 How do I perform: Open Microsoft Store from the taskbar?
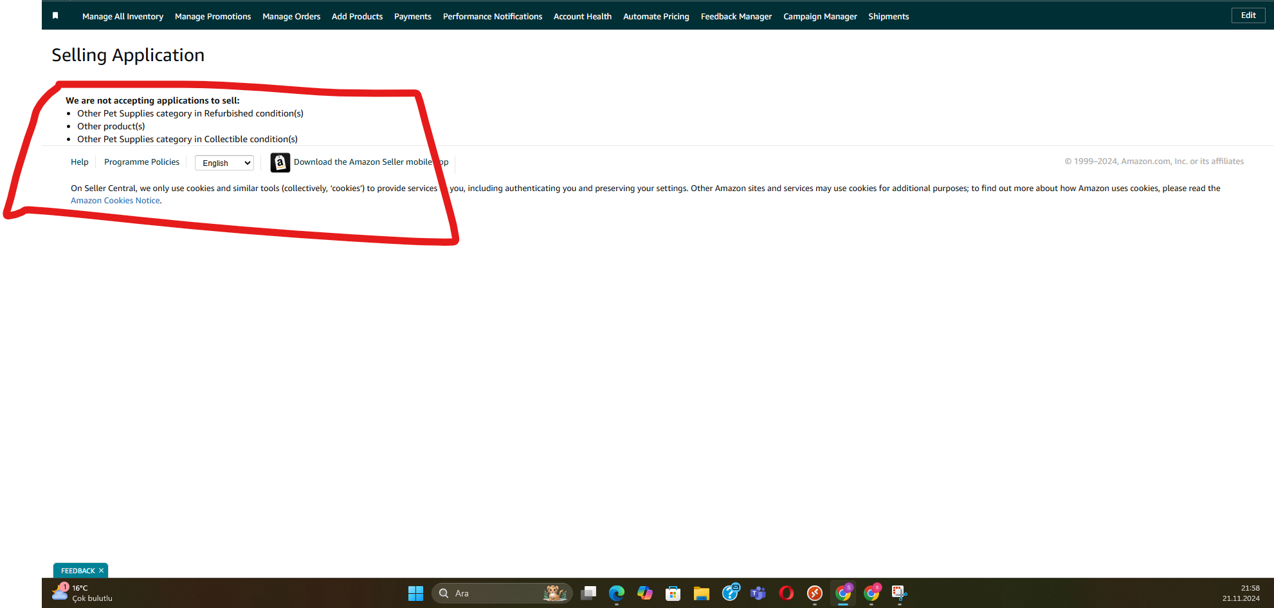(673, 593)
